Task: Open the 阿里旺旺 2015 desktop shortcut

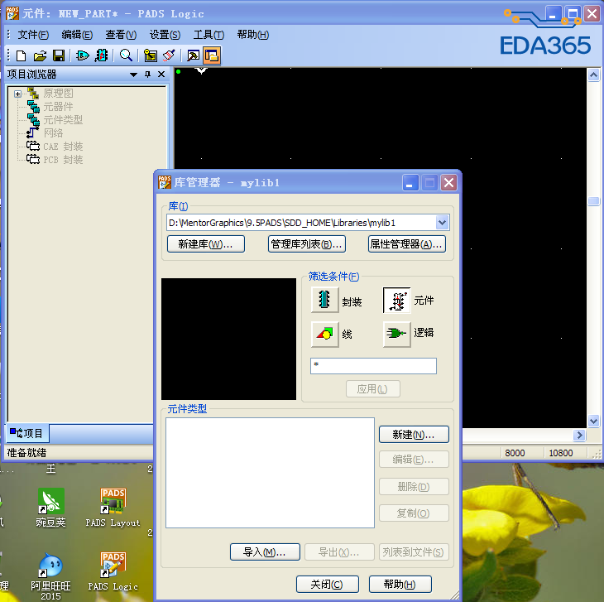Action: tap(50, 576)
